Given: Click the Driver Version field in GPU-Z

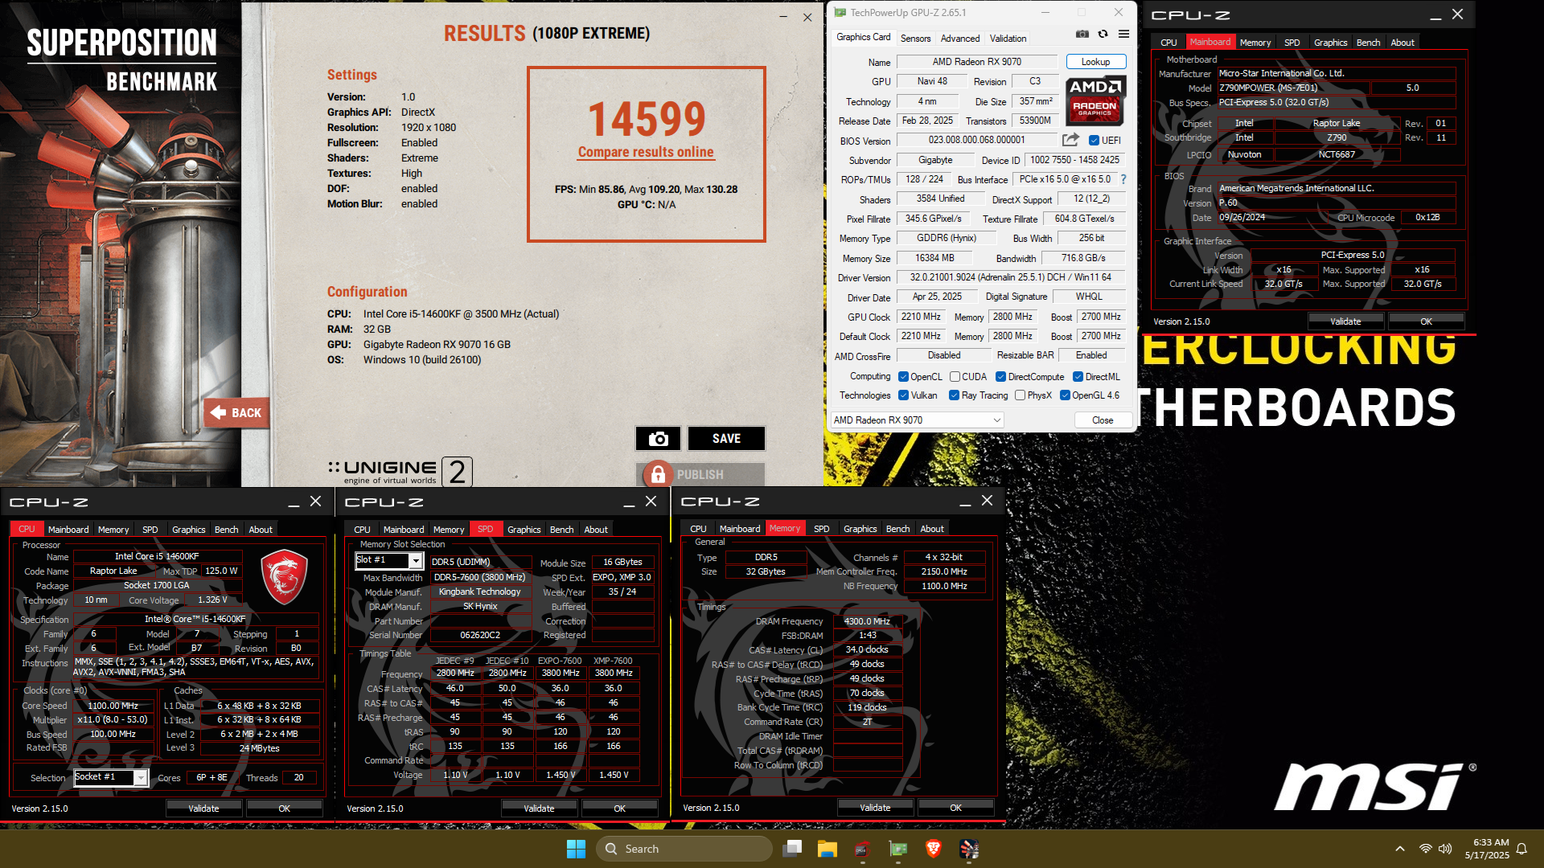Looking at the screenshot, I should [x=1011, y=277].
